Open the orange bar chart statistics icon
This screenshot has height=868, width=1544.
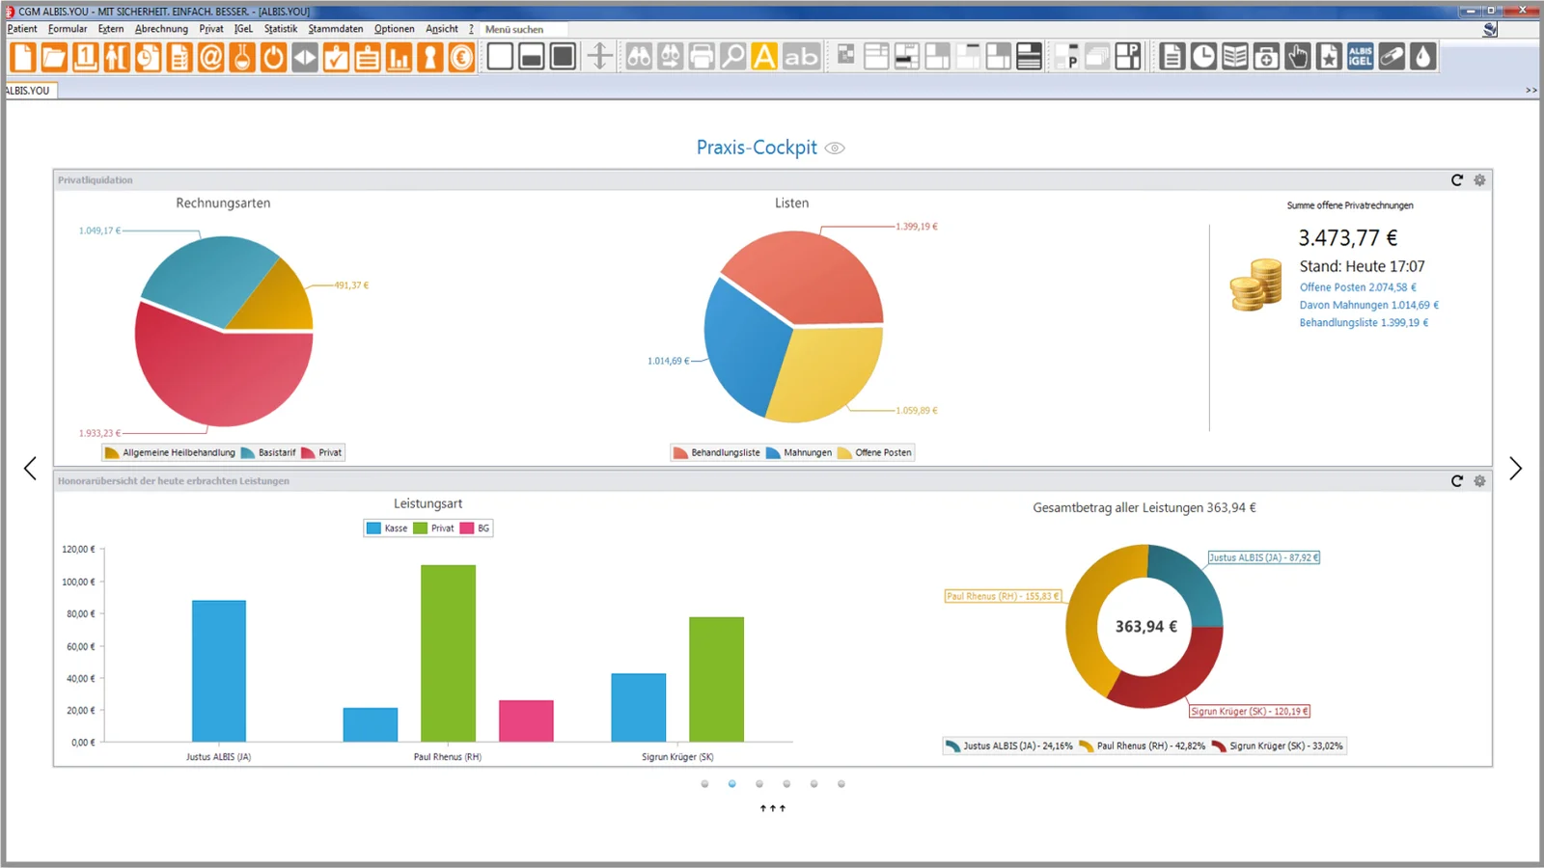[399, 57]
